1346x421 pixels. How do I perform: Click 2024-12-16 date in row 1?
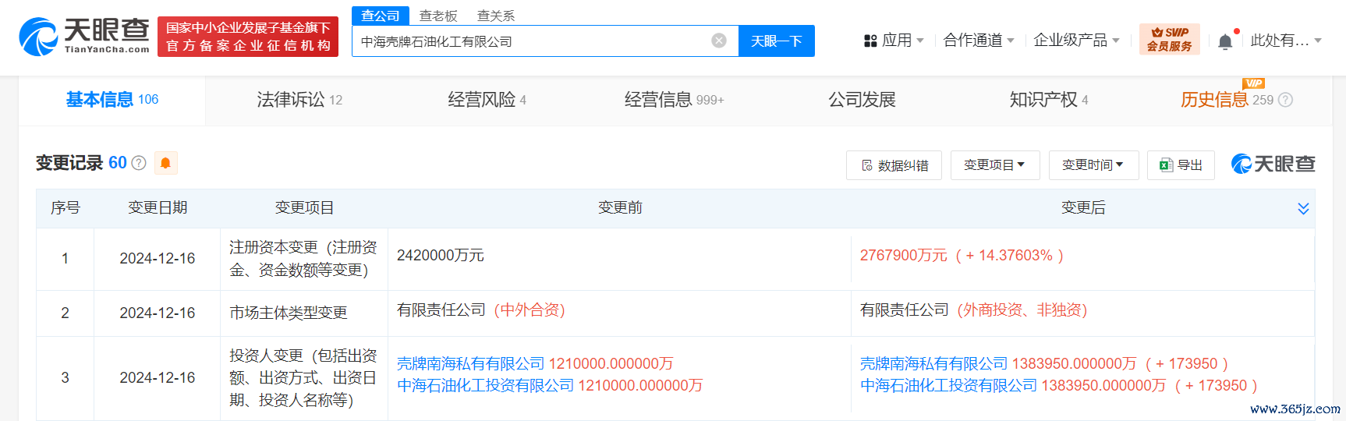pos(158,258)
